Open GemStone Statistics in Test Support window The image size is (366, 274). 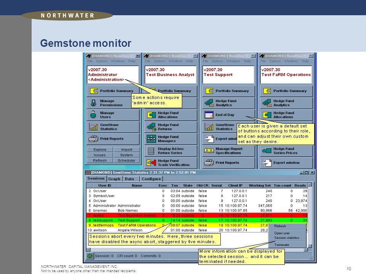point(220,127)
